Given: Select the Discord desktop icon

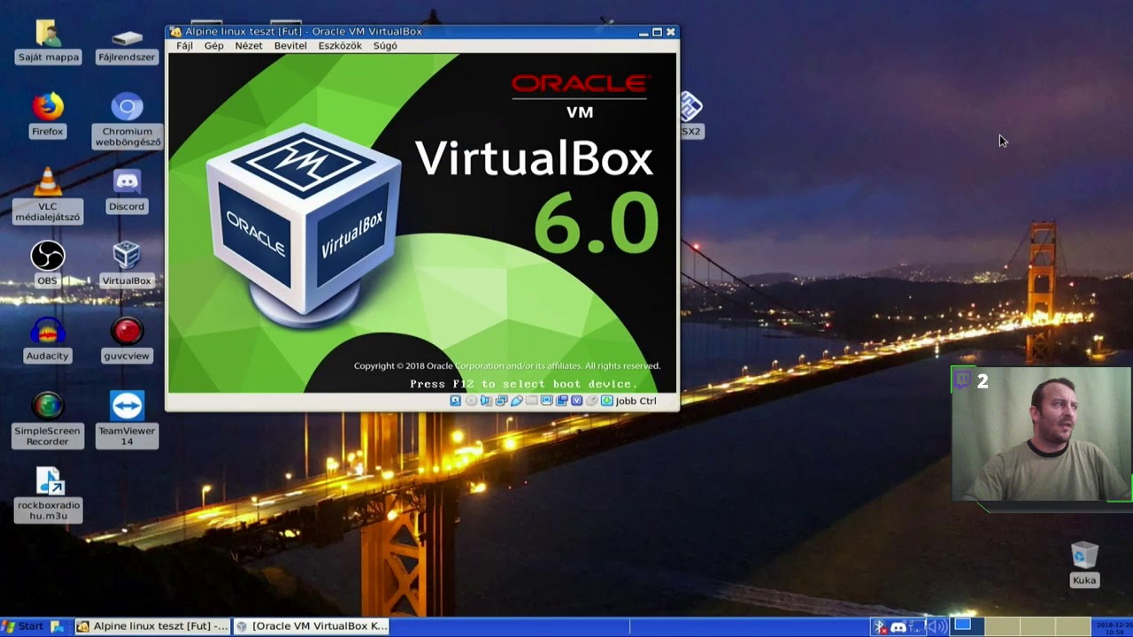Looking at the screenshot, I should 127,190.
